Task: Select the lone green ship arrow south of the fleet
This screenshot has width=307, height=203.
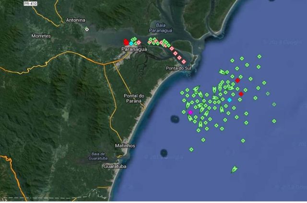Action: (234, 169)
